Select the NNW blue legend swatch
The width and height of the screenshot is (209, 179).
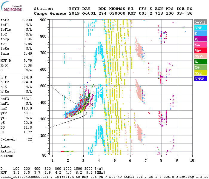[x=201, y=78]
